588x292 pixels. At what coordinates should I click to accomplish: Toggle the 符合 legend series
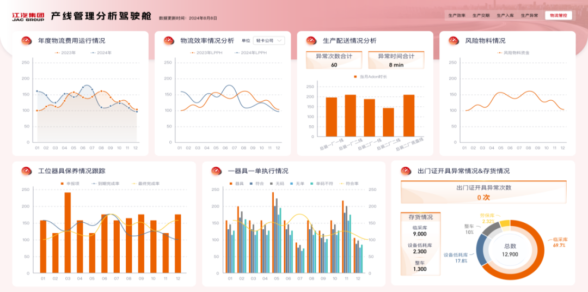(x=256, y=184)
